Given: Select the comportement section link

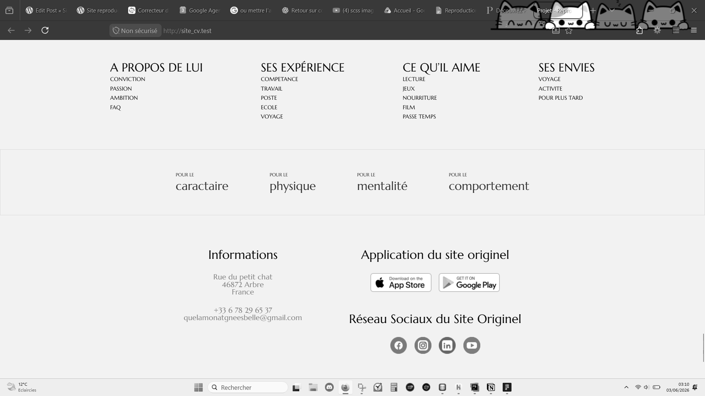Looking at the screenshot, I should tap(489, 183).
